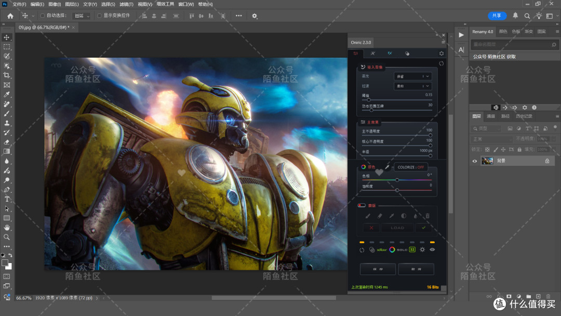The width and height of the screenshot is (561, 316).
Task: Click the lock-all padlock icon
Action: coord(519,150)
